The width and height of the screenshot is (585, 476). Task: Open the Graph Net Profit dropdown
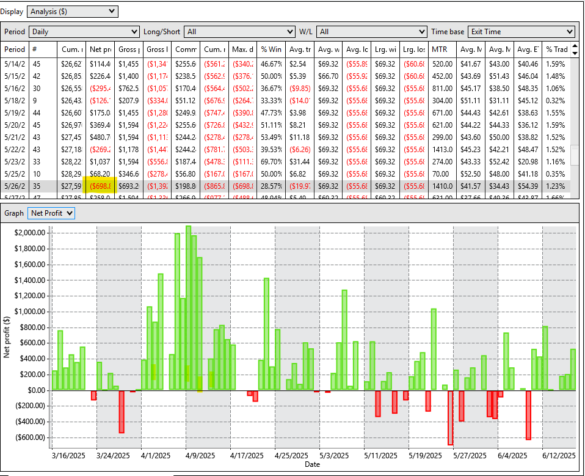tap(51, 213)
